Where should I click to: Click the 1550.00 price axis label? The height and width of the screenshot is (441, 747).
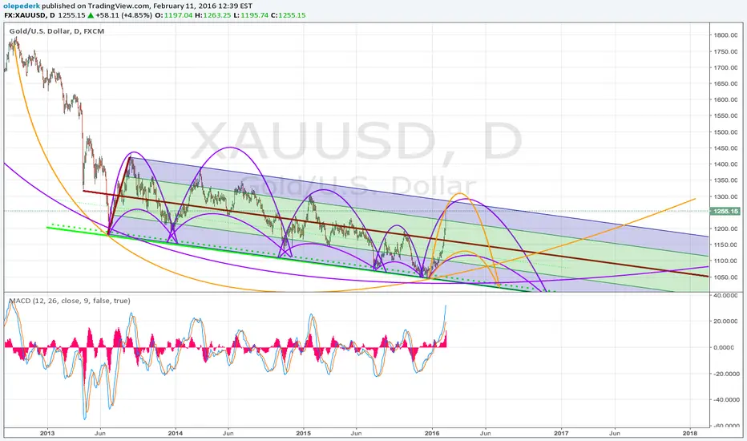[x=725, y=115]
